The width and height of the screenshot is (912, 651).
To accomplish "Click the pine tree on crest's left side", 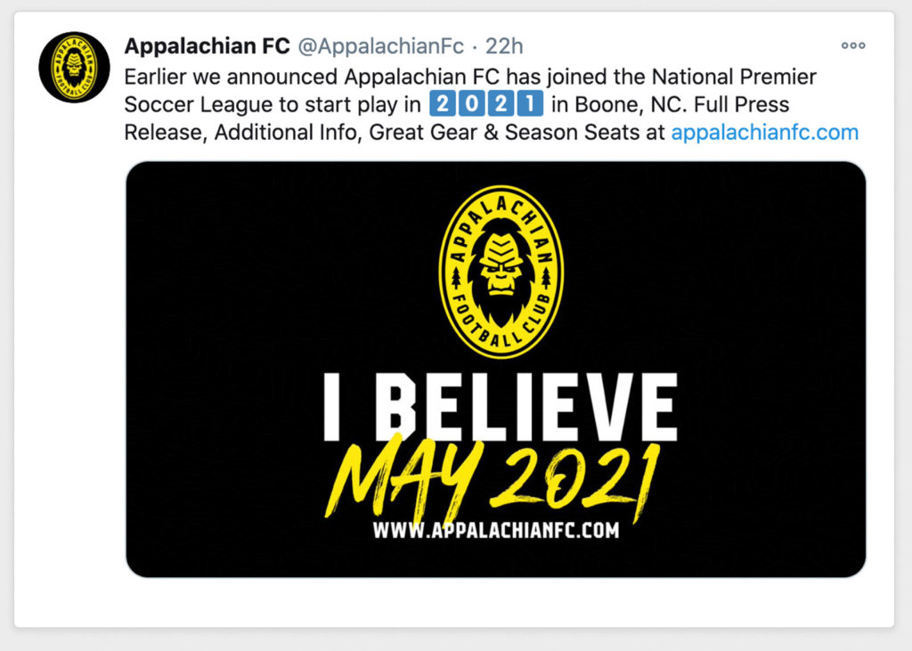I will tap(456, 278).
